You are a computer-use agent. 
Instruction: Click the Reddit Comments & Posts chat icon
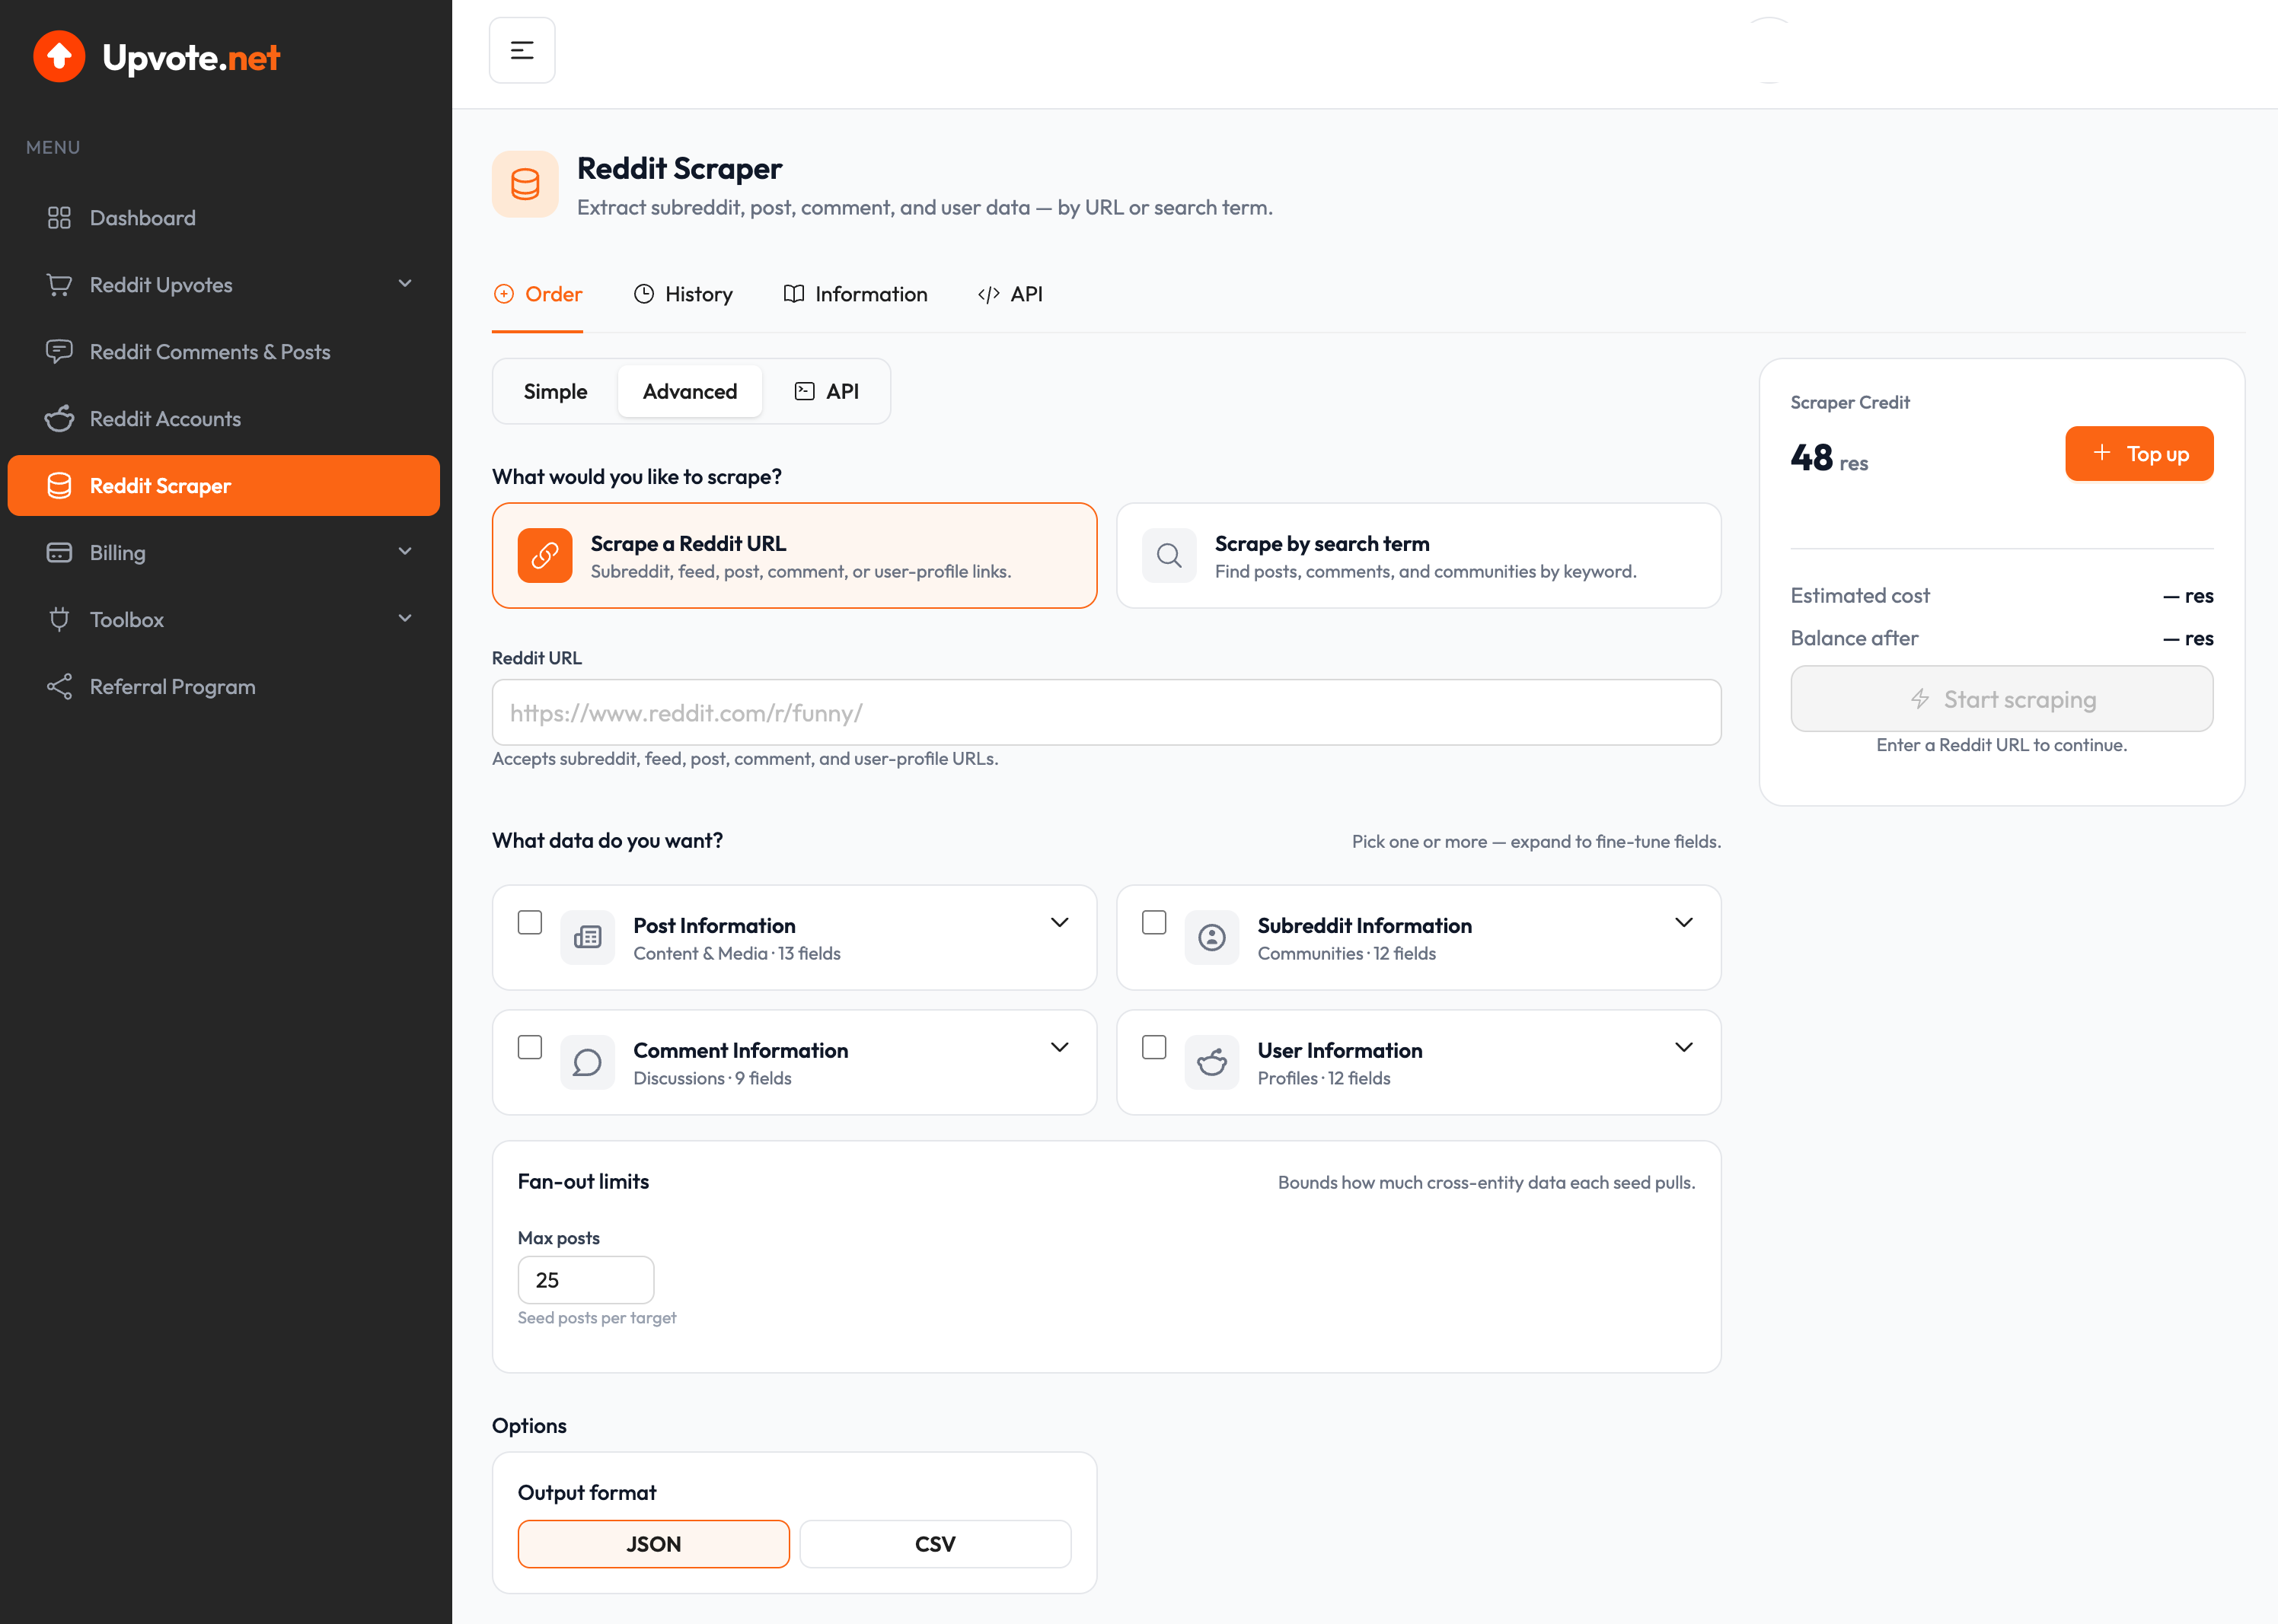point(59,352)
